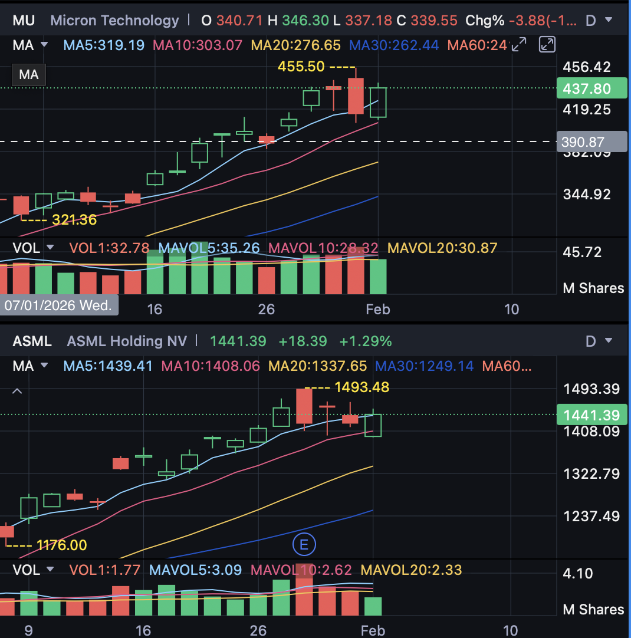Viewport: 631px width, 638px height.
Task: Click the 1493.39 label on ASML price axis
Action: click(591, 389)
